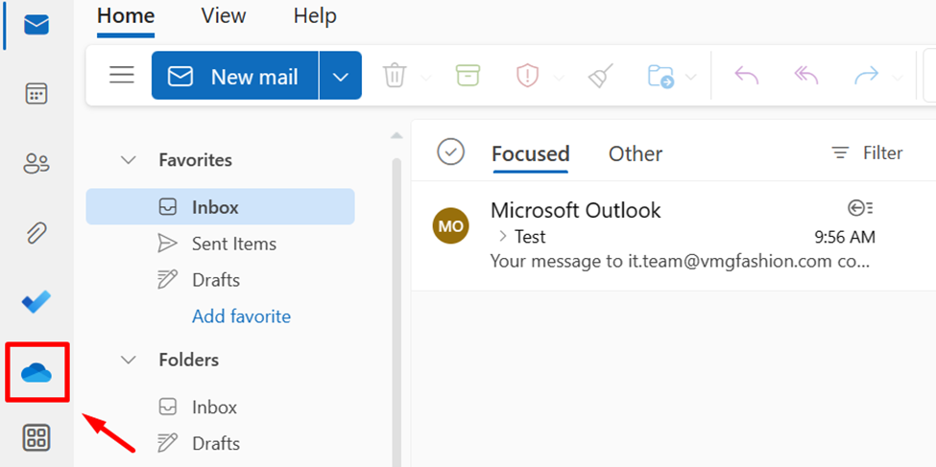Open the Filter button label
This screenshot has width=936, height=467.
pos(883,153)
